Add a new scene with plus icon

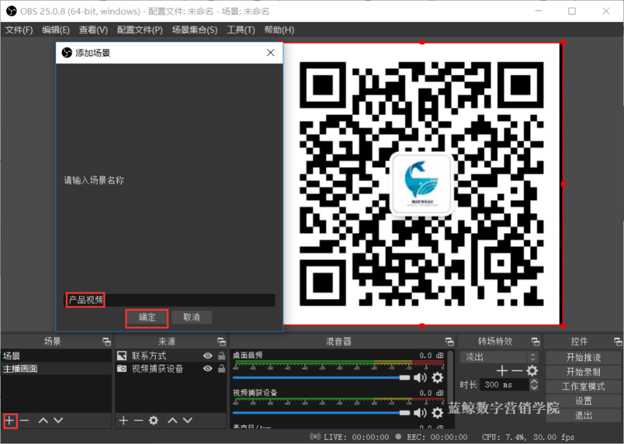[x=10, y=420]
